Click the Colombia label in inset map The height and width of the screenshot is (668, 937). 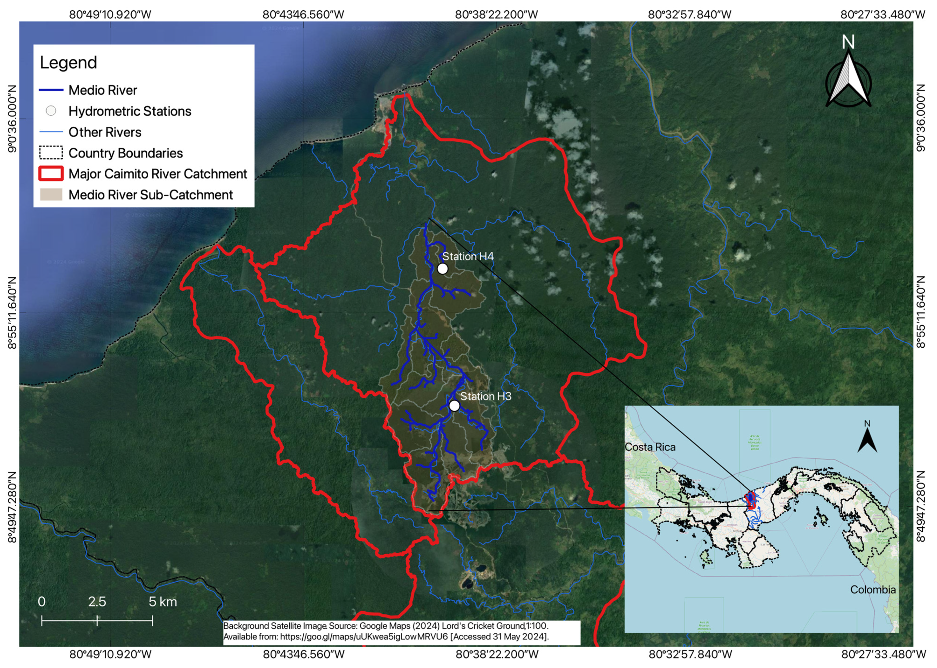pos(873,590)
